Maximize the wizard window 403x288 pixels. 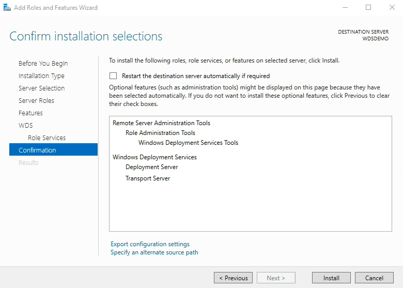pos(368,8)
